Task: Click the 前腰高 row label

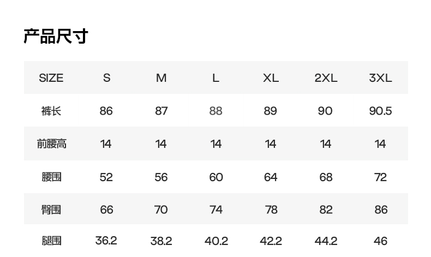Action: [51, 144]
